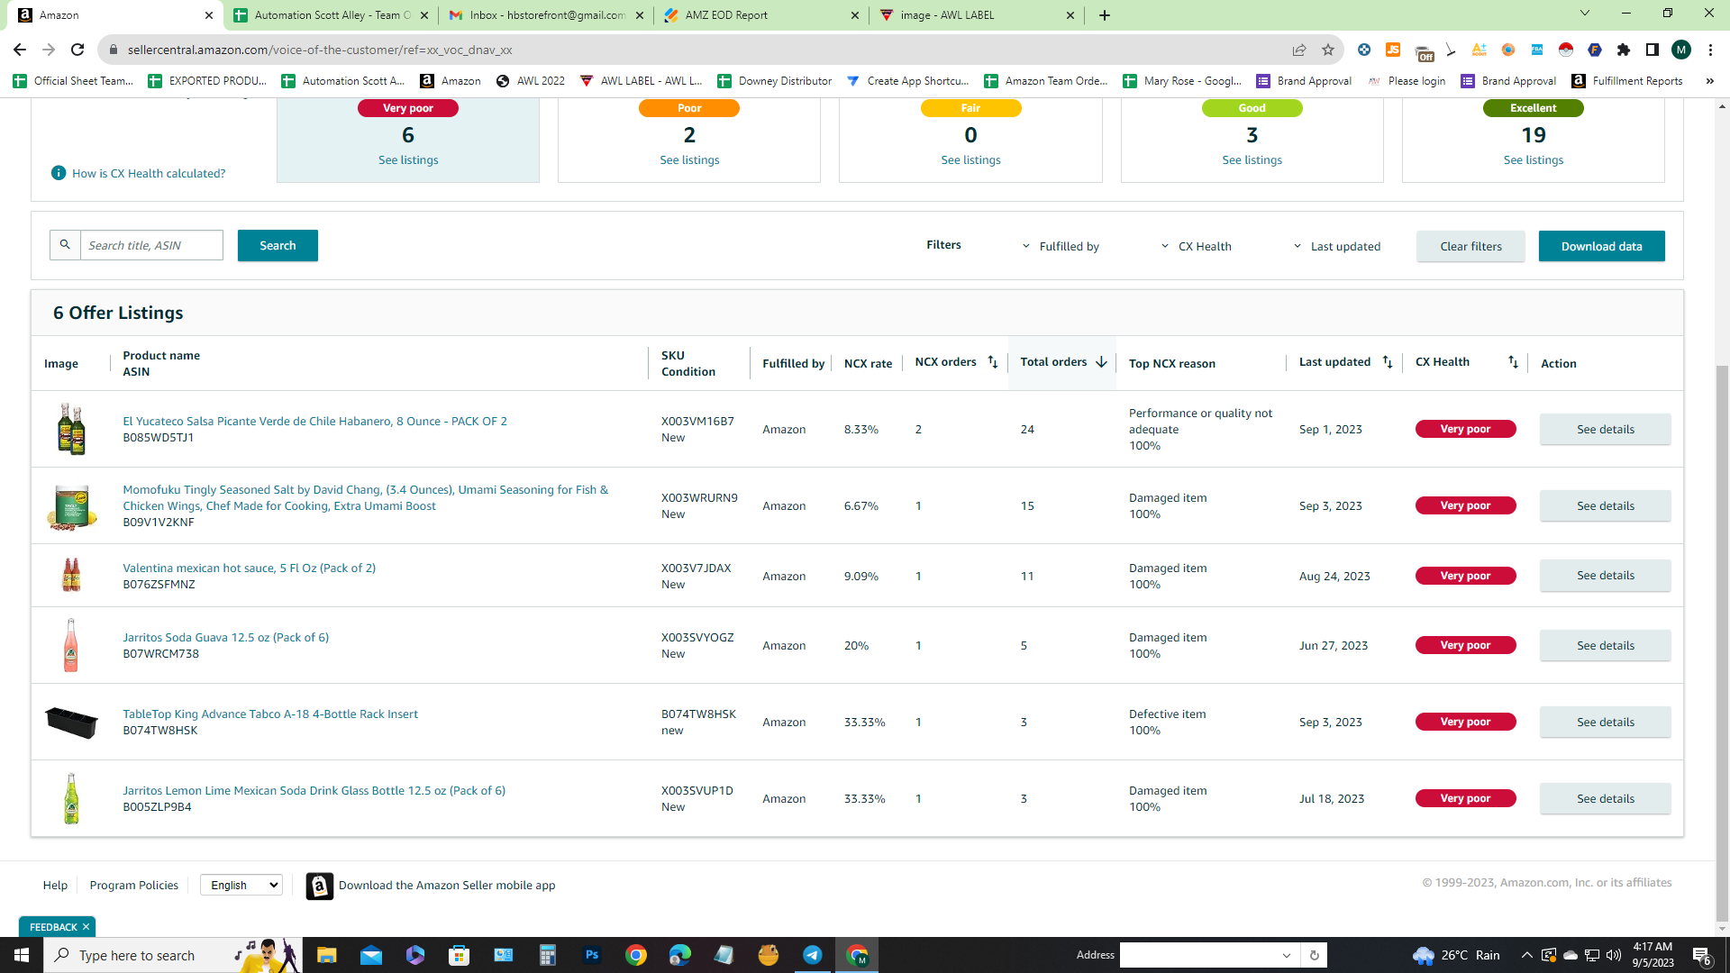This screenshot has width=1730, height=973.
Task: Switch to the image - AWL LABEL tab
Action: 977,15
